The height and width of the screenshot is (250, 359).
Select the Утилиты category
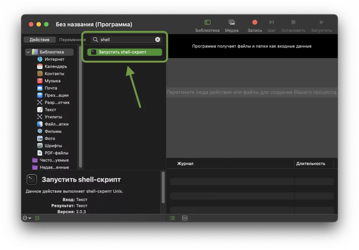53,117
